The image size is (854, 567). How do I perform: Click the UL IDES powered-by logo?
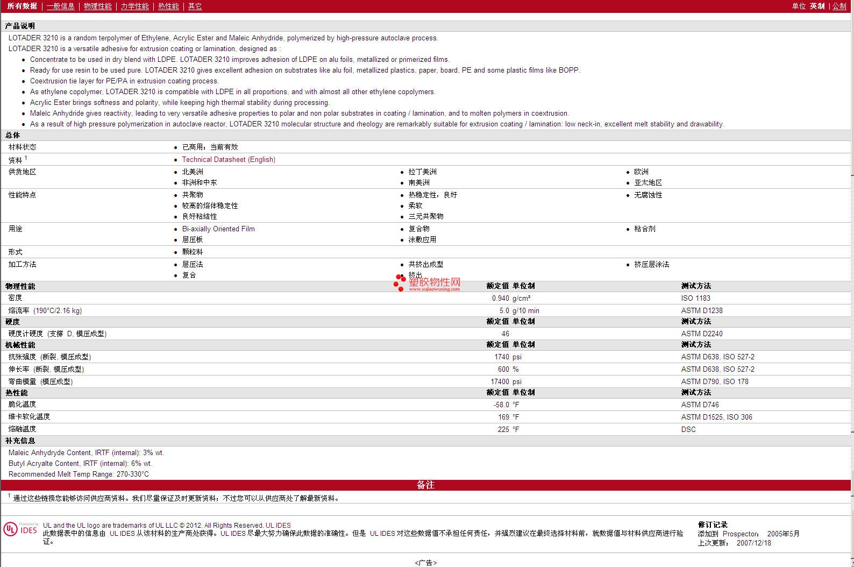pyautogui.click(x=21, y=529)
